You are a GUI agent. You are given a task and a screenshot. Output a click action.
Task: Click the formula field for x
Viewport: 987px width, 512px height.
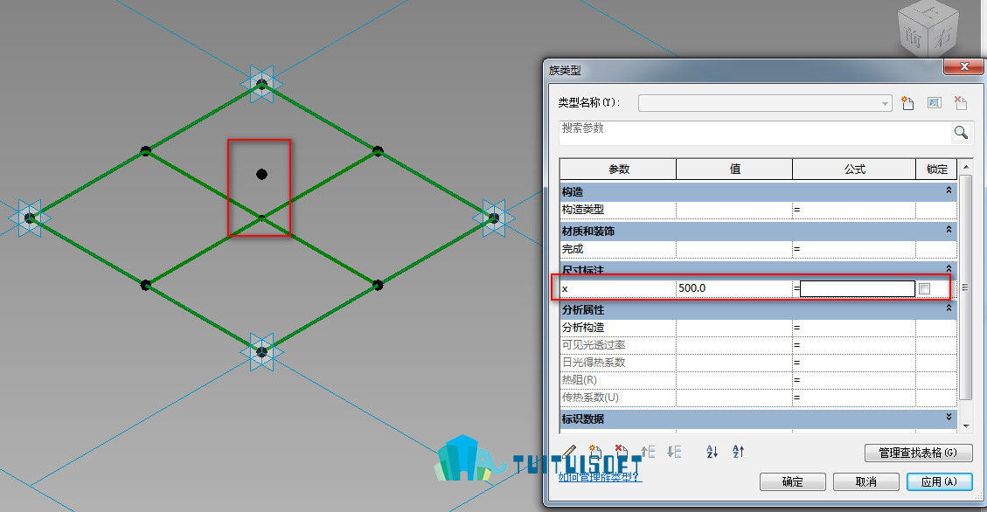tap(858, 288)
